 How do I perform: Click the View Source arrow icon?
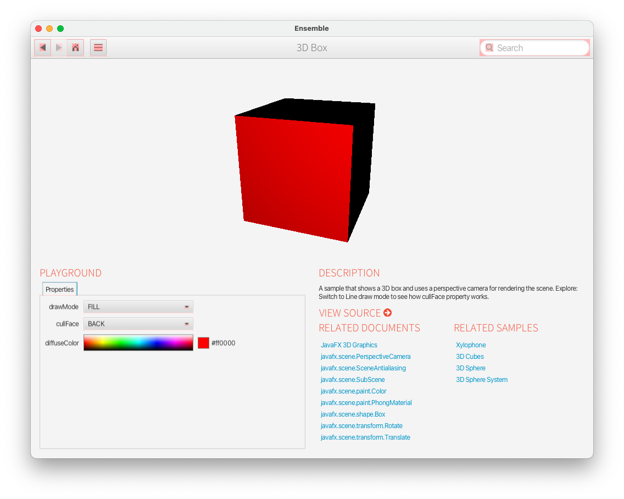388,313
